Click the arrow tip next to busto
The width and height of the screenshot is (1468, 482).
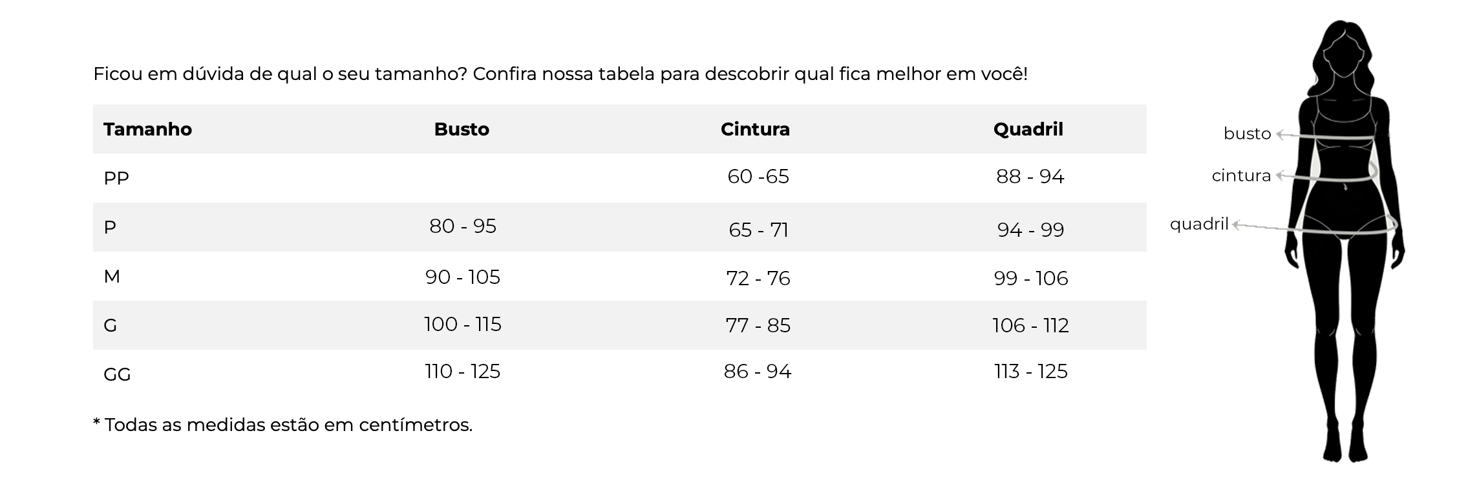click(x=1279, y=135)
